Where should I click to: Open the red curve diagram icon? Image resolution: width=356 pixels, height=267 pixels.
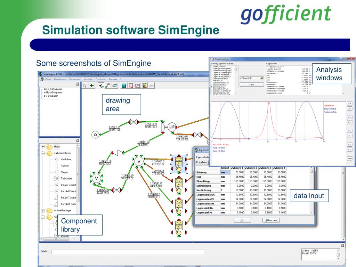(131, 86)
